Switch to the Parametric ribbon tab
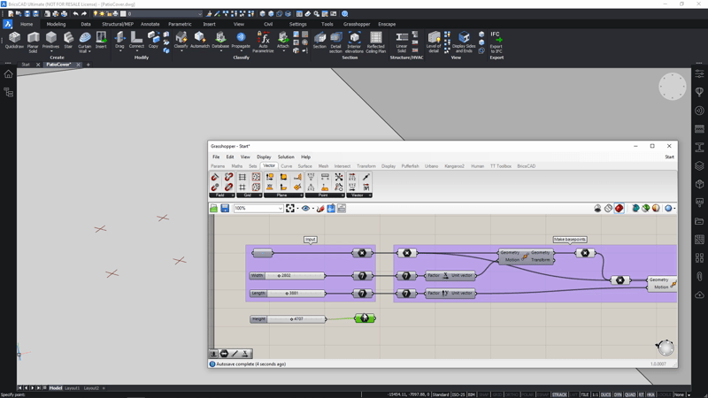 pyautogui.click(x=180, y=25)
